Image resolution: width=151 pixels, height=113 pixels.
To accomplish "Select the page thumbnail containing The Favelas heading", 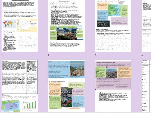I will click(x=20, y=86).
